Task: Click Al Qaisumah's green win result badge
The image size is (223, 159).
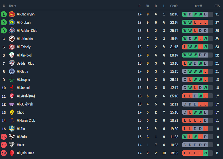Action: pos(205,153)
